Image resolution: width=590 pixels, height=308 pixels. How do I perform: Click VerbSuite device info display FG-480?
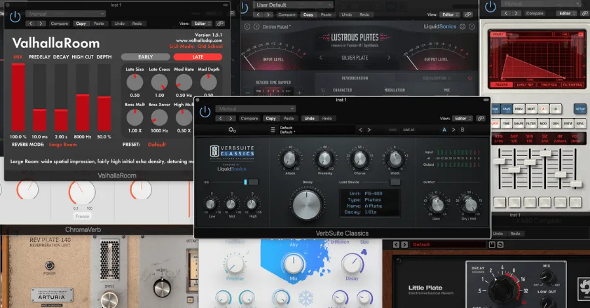tap(370, 202)
